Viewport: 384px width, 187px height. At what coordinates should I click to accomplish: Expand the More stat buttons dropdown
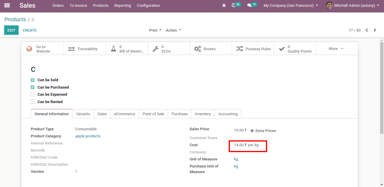[x=336, y=49]
